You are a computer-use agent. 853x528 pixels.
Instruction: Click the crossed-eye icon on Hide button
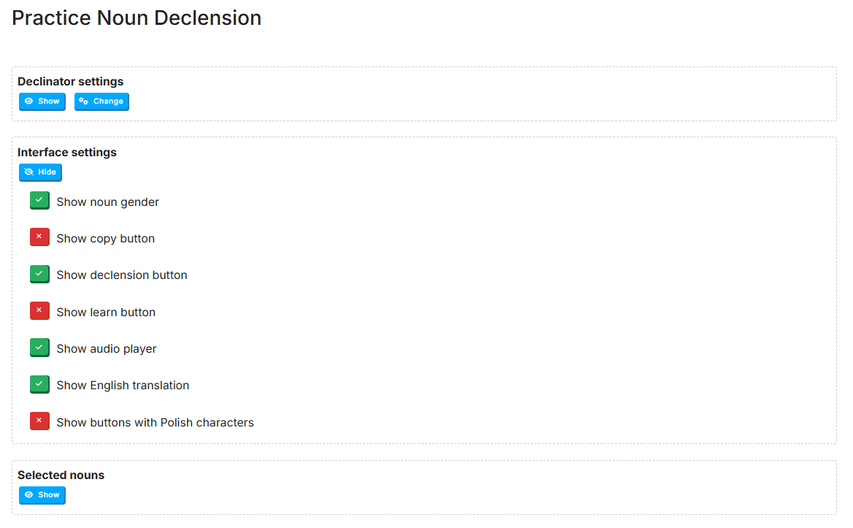pos(29,172)
